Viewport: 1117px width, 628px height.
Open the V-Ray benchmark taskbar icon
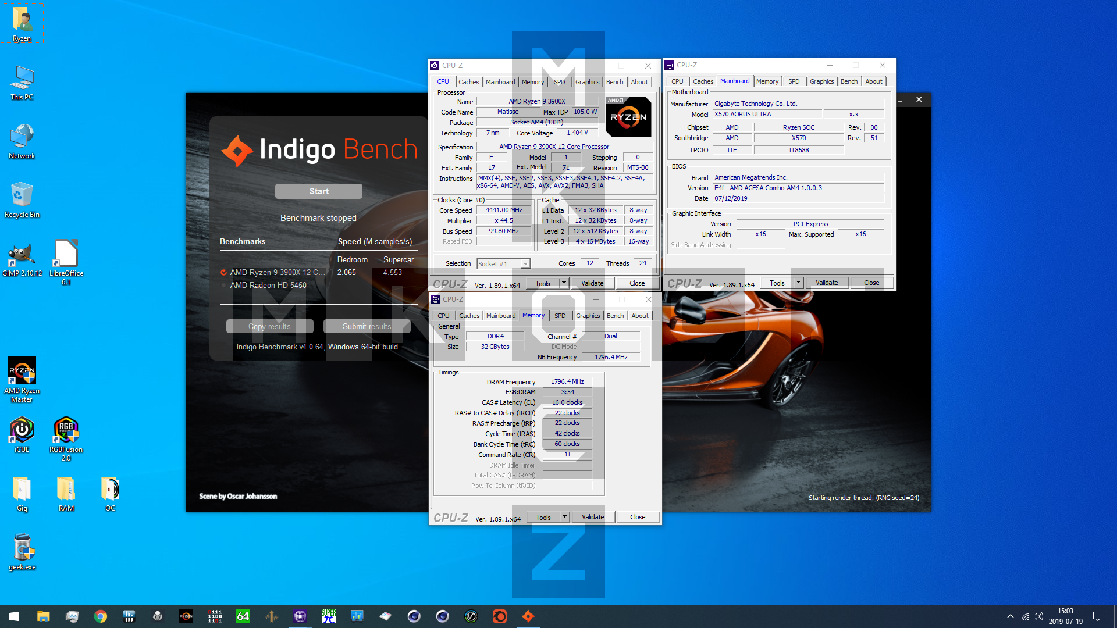pos(471,616)
